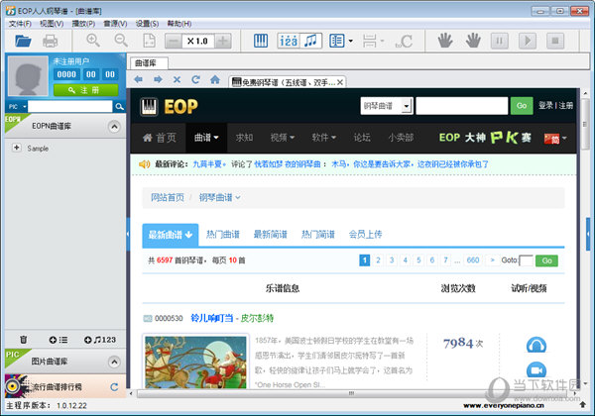Increase speed with plus button
The image size is (595, 416).
[x=223, y=41]
